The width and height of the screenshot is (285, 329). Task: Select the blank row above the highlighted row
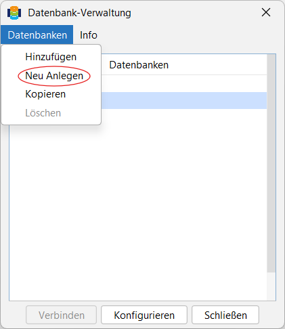tap(184, 83)
